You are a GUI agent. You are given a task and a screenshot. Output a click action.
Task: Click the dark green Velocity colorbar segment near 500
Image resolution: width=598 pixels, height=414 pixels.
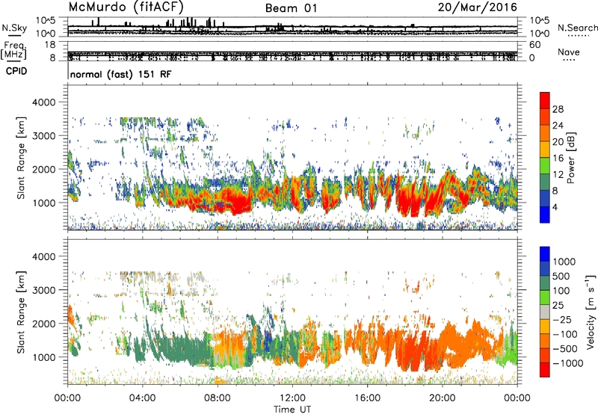[545, 283]
